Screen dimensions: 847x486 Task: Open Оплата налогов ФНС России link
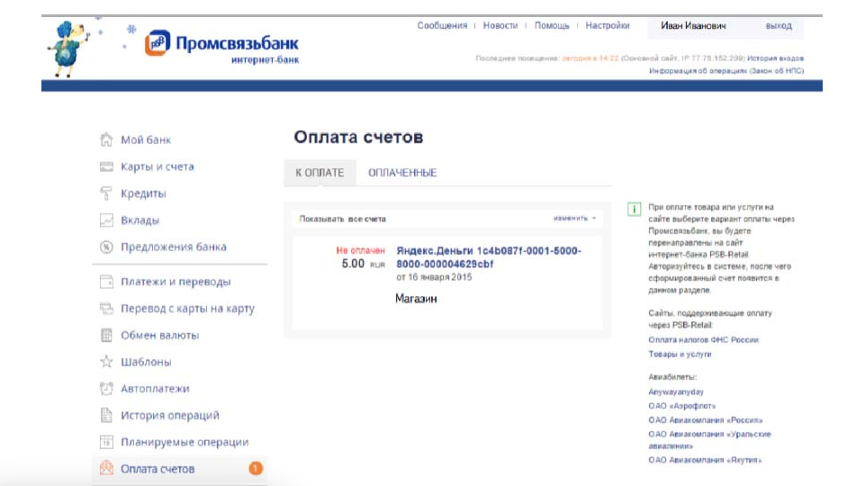coord(703,339)
